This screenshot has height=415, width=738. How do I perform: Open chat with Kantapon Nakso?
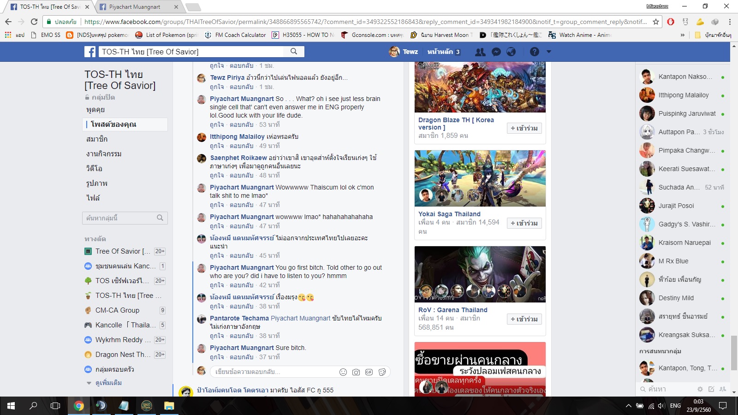point(682,77)
